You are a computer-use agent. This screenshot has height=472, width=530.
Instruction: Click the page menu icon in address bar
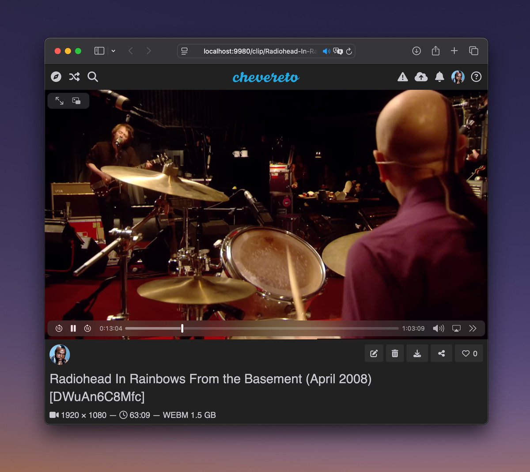click(185, 51)
